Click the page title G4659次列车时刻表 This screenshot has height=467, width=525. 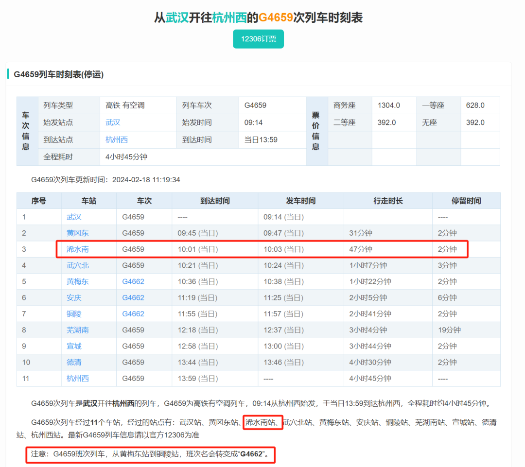(x=258, y=17)
